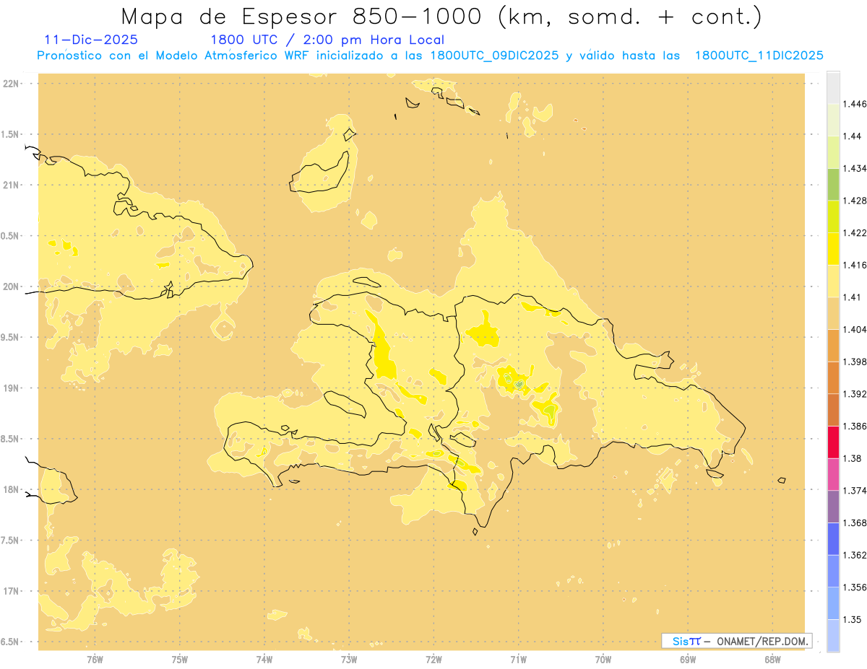Click the colorbar value 1.368

[855, 522]
